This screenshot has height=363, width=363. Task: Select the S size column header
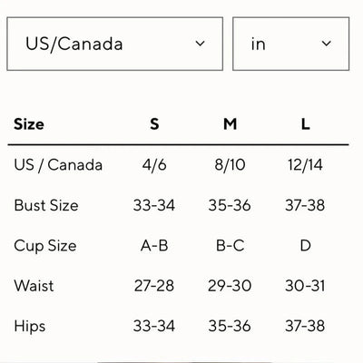(x=154, y=124)
